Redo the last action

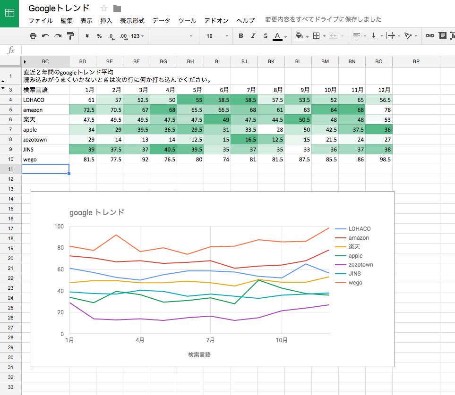click(x=58, y=36)
